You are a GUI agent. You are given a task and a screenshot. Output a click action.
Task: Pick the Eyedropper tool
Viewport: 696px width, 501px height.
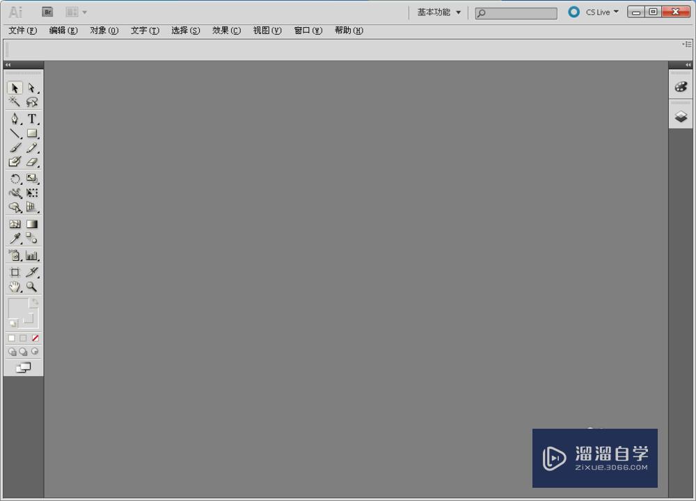click(x=15, y=237)
